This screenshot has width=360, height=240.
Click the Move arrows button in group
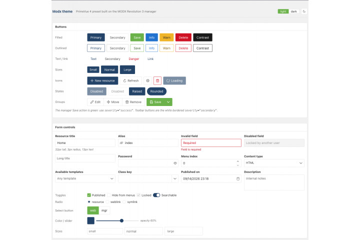click(x=113, y=102)
